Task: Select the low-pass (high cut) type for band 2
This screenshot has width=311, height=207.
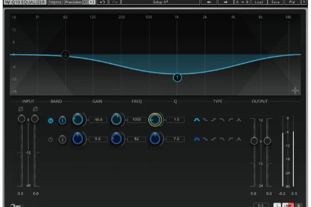Action: [x=222, y=139]
